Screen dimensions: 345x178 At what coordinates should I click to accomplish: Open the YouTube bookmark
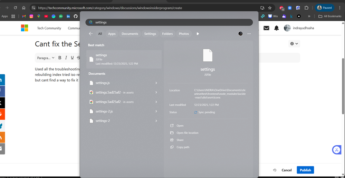[46, 16]
